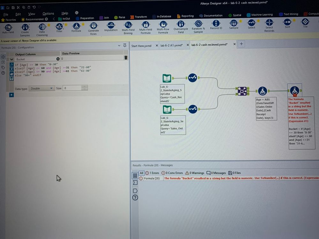The width and height of the screenshot is (319, 239).
Task: Filter results by 0 Messages
Action: point(216,173)
